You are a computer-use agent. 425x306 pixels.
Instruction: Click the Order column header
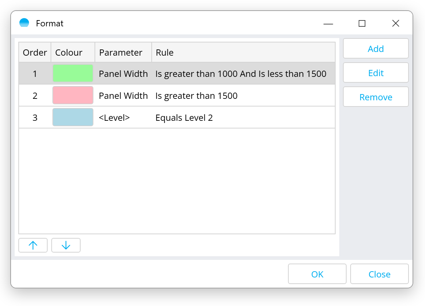pos(35,52)
